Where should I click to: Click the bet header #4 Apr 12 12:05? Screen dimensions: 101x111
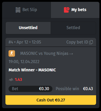(x=25, y=42)
